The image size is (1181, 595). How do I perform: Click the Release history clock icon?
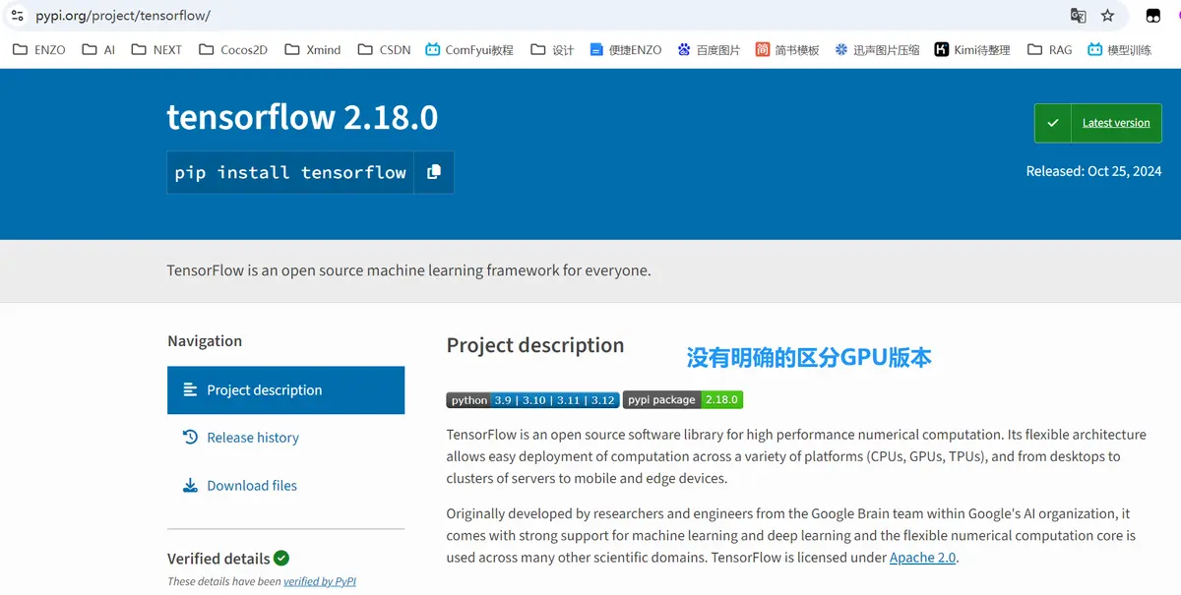click(x=191, y=438)
